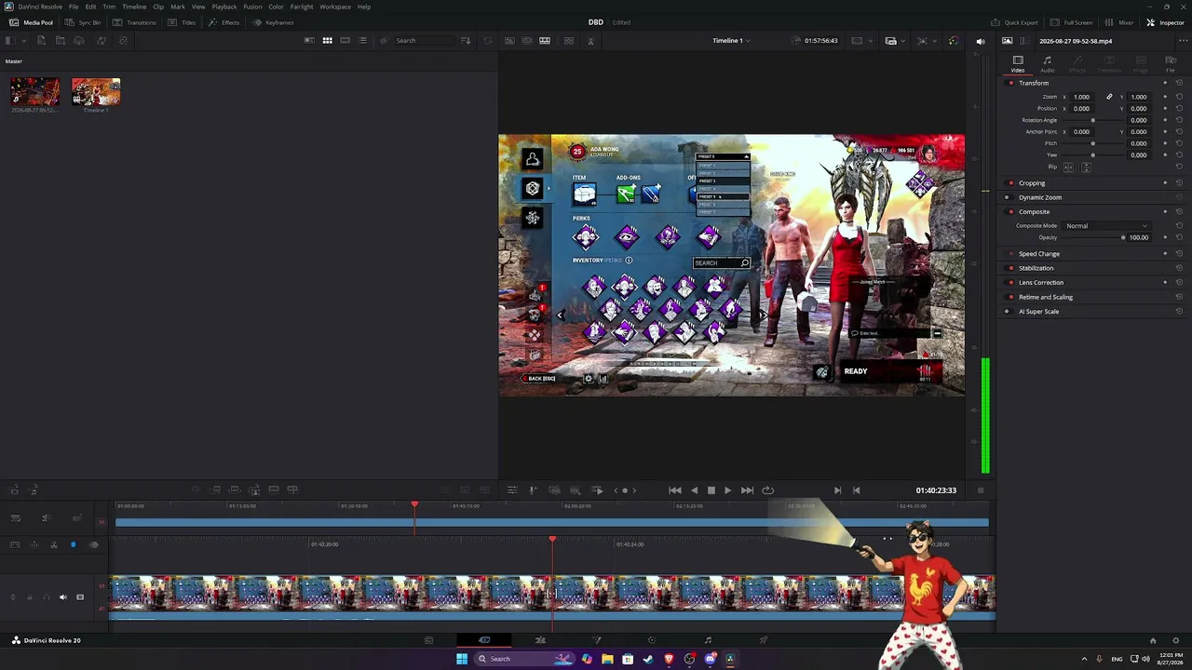Open the Fusion menu

pos(252,7)
